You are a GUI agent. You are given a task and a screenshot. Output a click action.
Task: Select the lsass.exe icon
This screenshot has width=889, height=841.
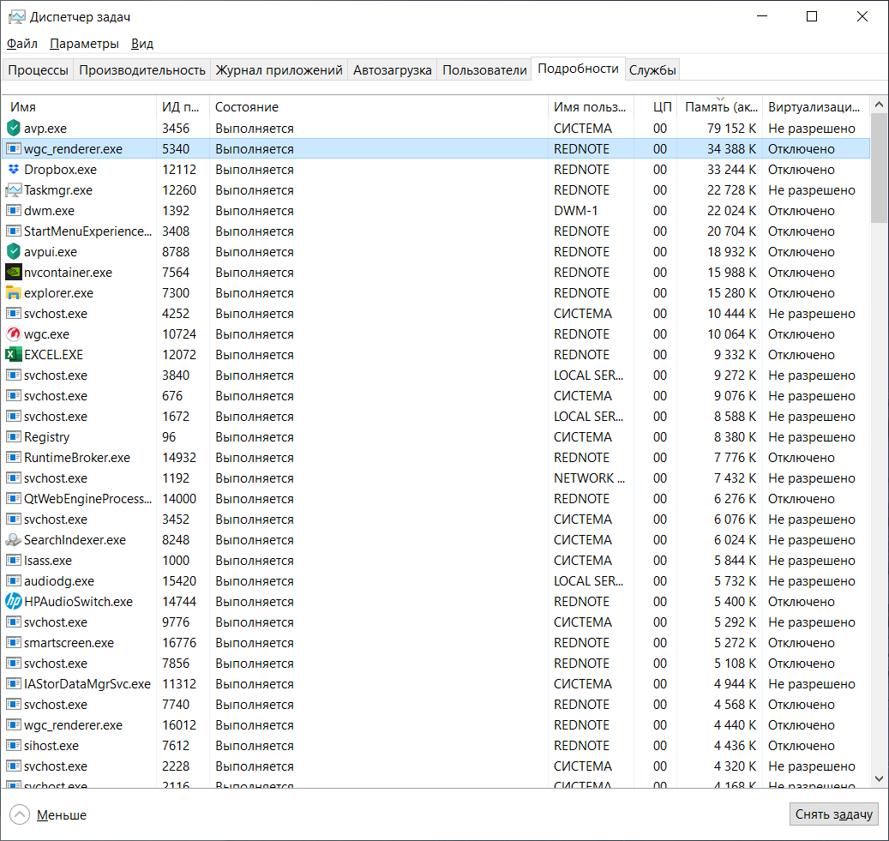coord(14,561)
